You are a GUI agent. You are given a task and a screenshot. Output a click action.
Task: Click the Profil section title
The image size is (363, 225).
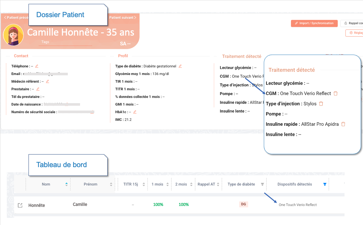pos(123,56)
